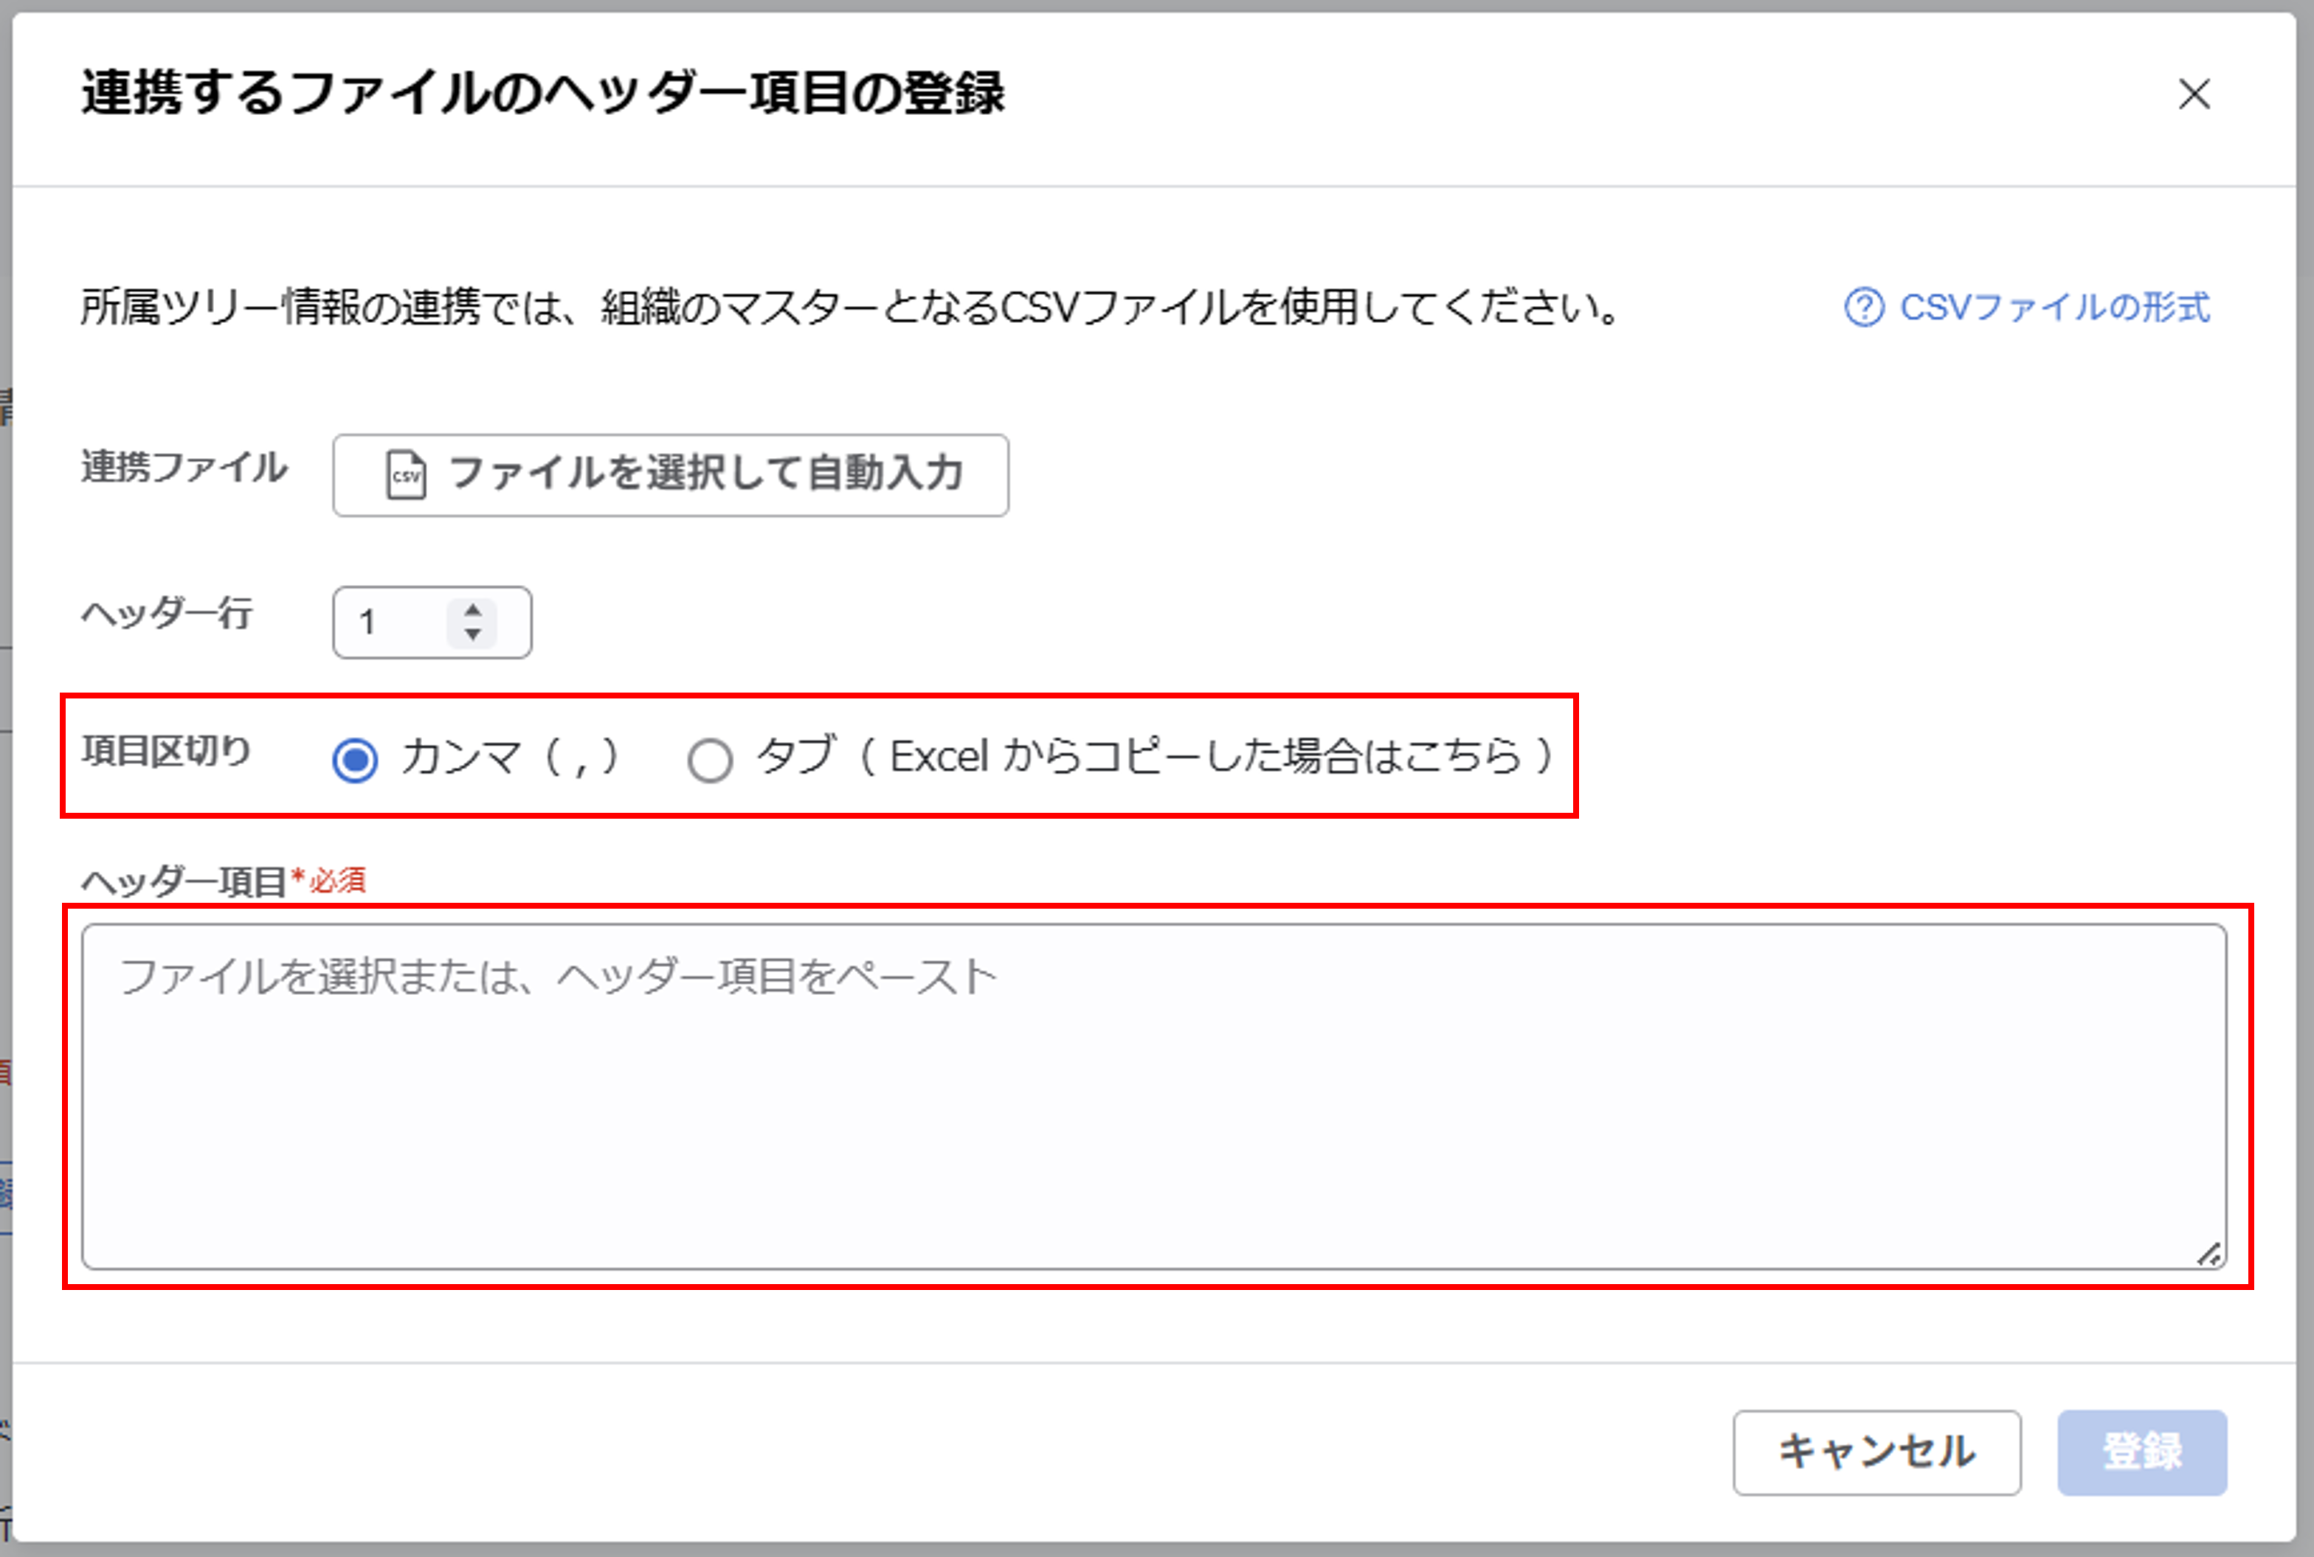Click the textarea resize handle corner
This screenshot has height=1557, width=2314.
2208,1254
